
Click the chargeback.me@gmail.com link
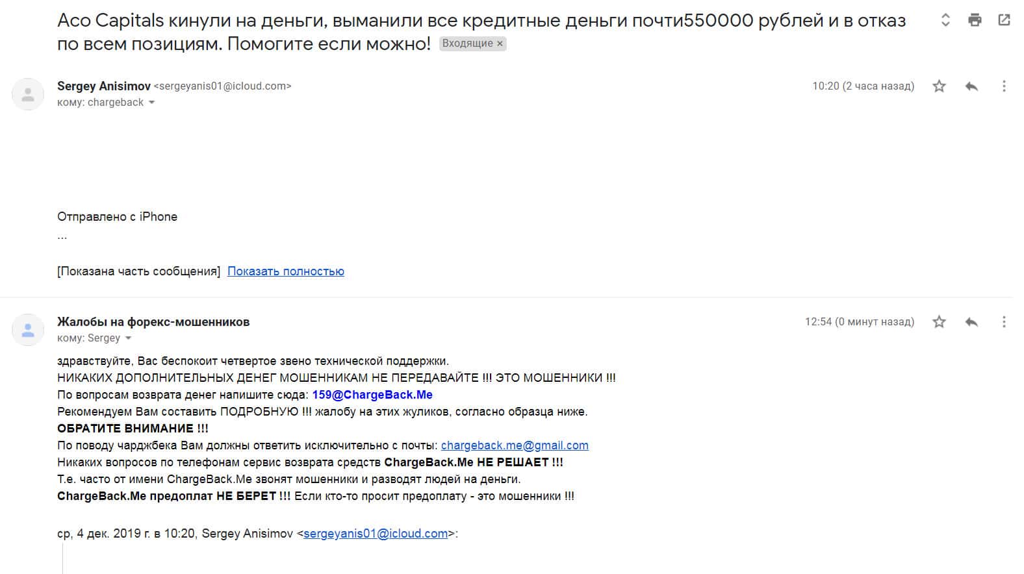515,445
